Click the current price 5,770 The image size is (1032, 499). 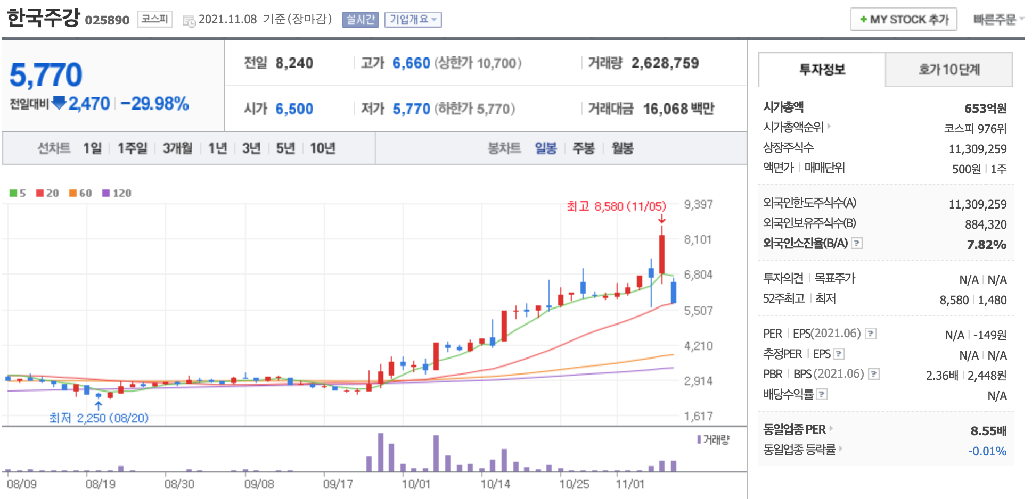click(46, 74)
